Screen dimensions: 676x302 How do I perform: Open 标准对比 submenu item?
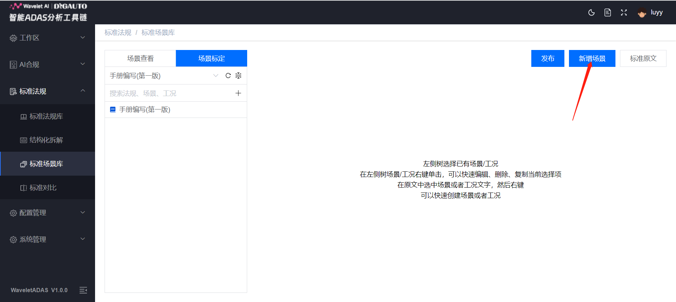(48, 188)
